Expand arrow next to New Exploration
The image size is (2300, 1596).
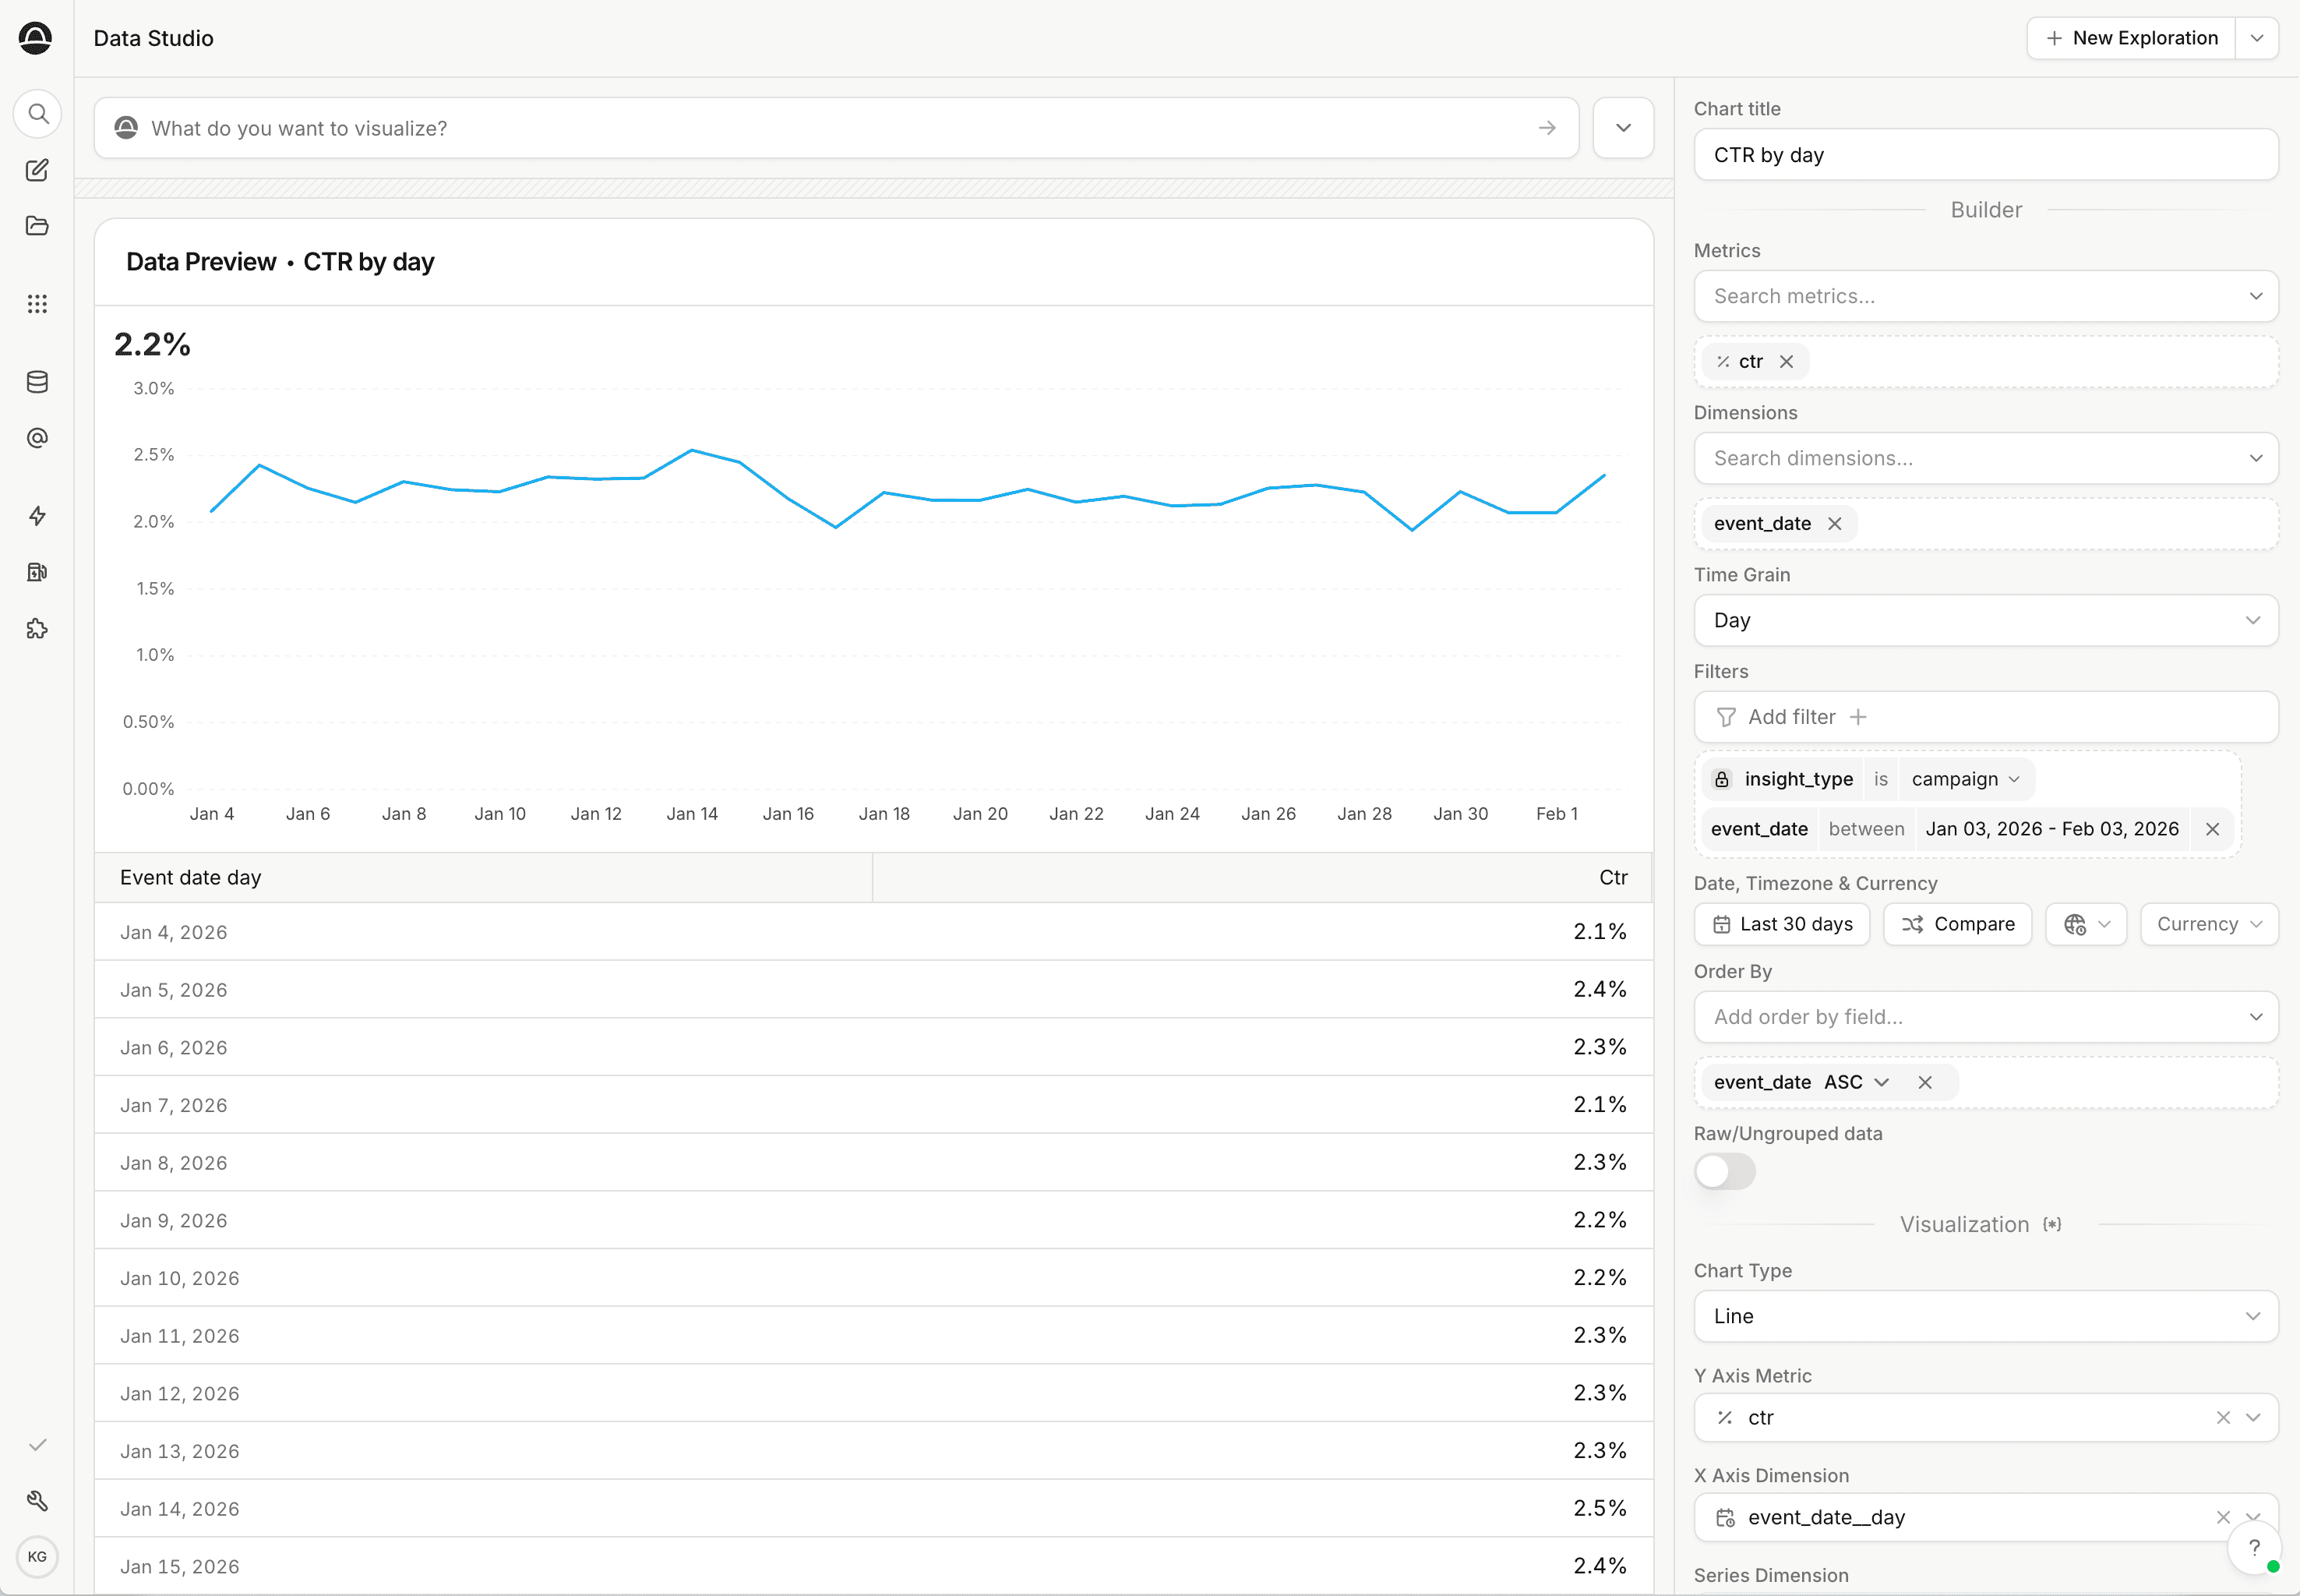(2256, 38)
